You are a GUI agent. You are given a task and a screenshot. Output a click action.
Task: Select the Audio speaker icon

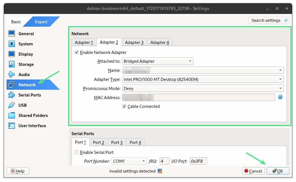[11, 74]
